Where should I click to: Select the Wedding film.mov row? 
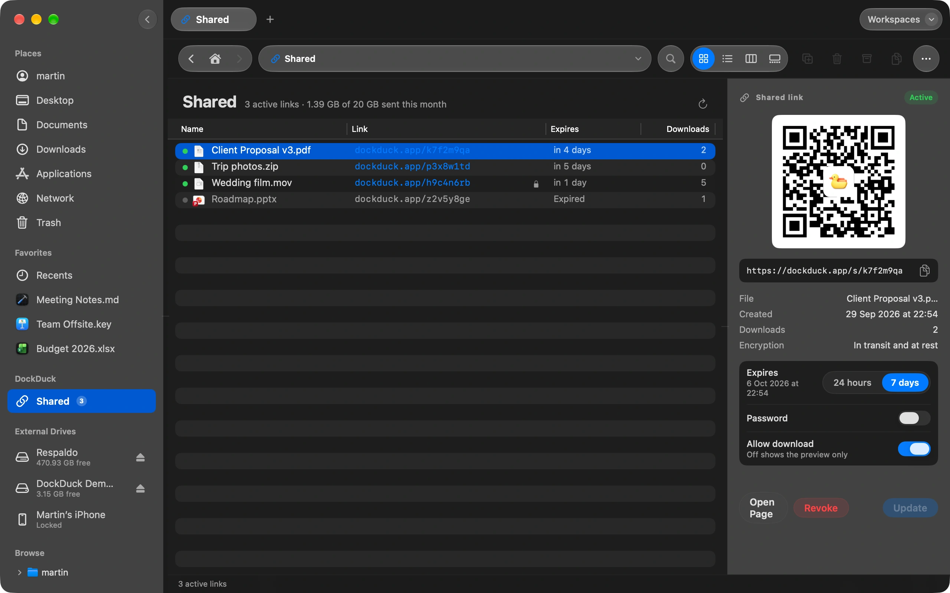point(445,183)
